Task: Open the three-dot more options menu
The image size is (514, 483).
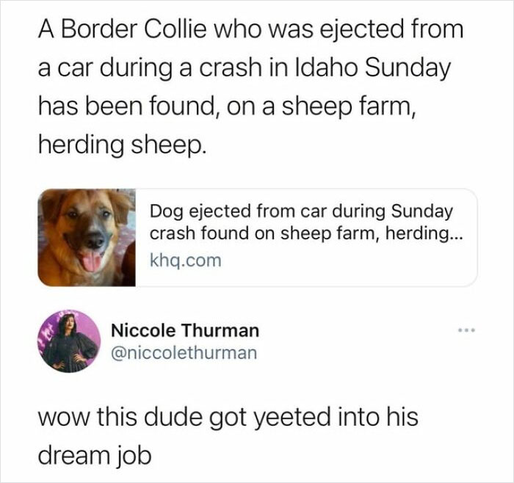Action: (x=466, y=331)
